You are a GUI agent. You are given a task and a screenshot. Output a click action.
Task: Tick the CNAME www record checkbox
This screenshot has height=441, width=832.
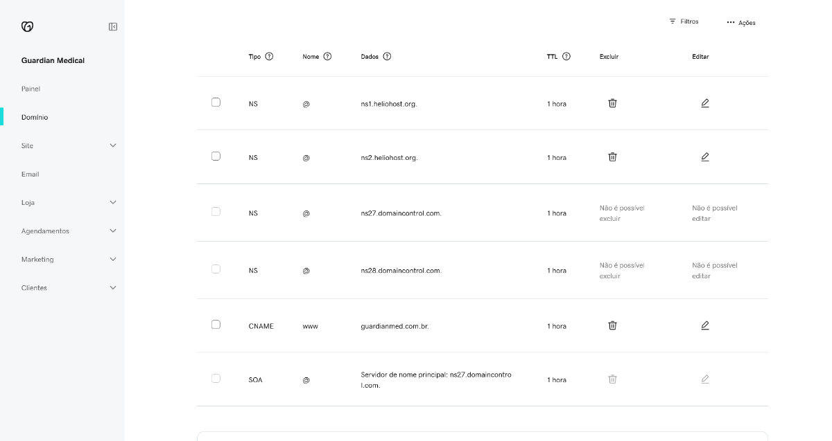[216, 325]
